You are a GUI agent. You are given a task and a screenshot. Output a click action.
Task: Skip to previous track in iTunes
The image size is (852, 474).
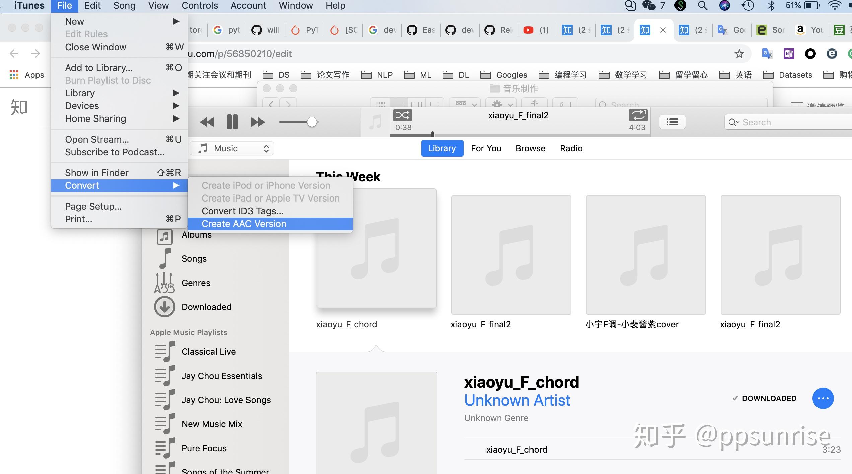pyautogui.click(x=207, y=122)
